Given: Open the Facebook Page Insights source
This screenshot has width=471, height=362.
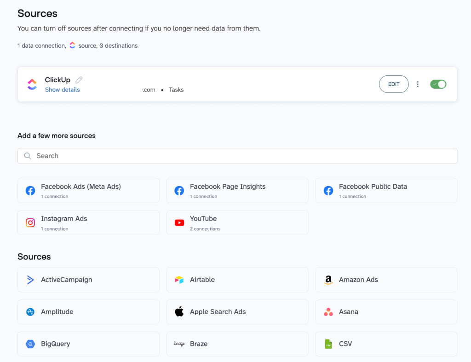Looking at the screenshot, I should (x=237, y=191).
